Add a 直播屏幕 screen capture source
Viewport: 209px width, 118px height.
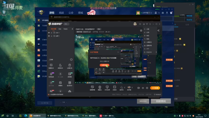click(92, 88)
